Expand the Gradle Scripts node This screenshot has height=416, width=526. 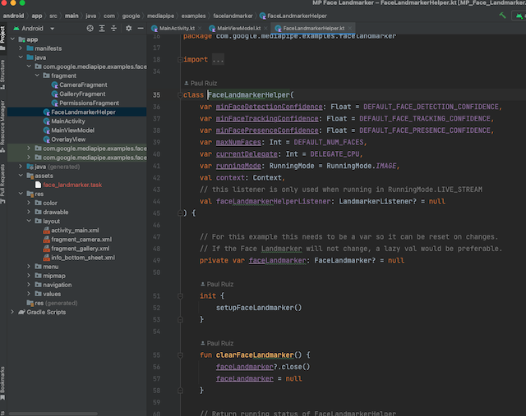point(12,312)
